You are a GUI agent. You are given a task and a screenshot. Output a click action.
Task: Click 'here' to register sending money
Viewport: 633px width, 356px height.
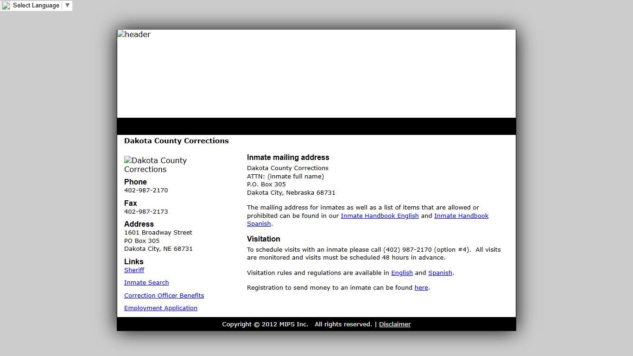tap(421, 287)
